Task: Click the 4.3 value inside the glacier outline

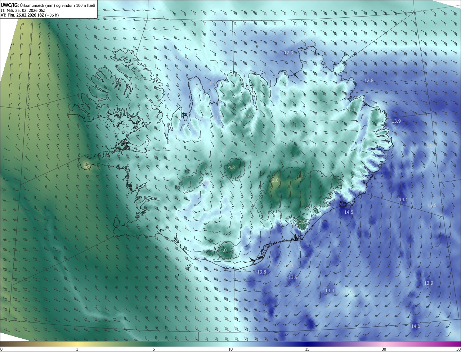Action: pyautogui.click(x=232, y=168)
